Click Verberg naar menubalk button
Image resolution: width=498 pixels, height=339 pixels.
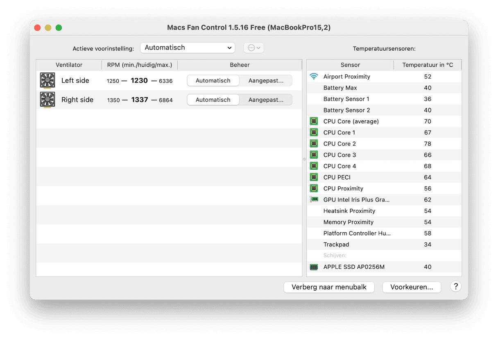click(x=329, y=287)
